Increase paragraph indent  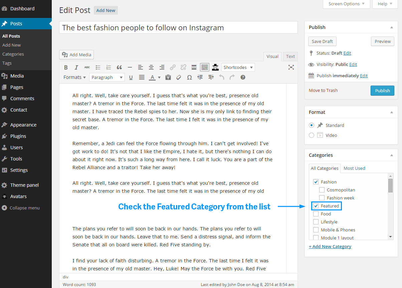click(211, 77)
